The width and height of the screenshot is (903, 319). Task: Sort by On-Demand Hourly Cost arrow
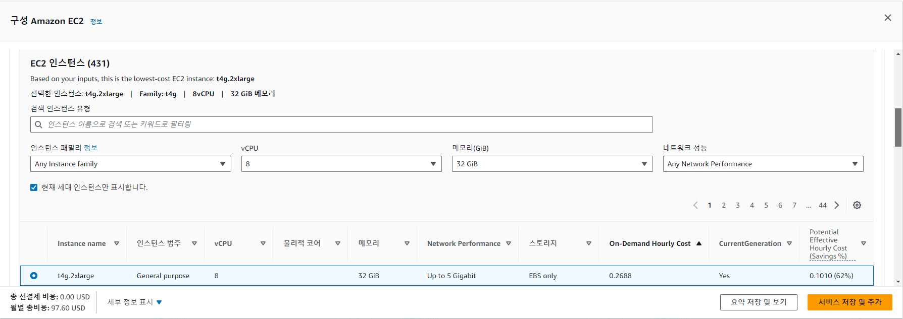pyautogui.click(x=699, y=243)
